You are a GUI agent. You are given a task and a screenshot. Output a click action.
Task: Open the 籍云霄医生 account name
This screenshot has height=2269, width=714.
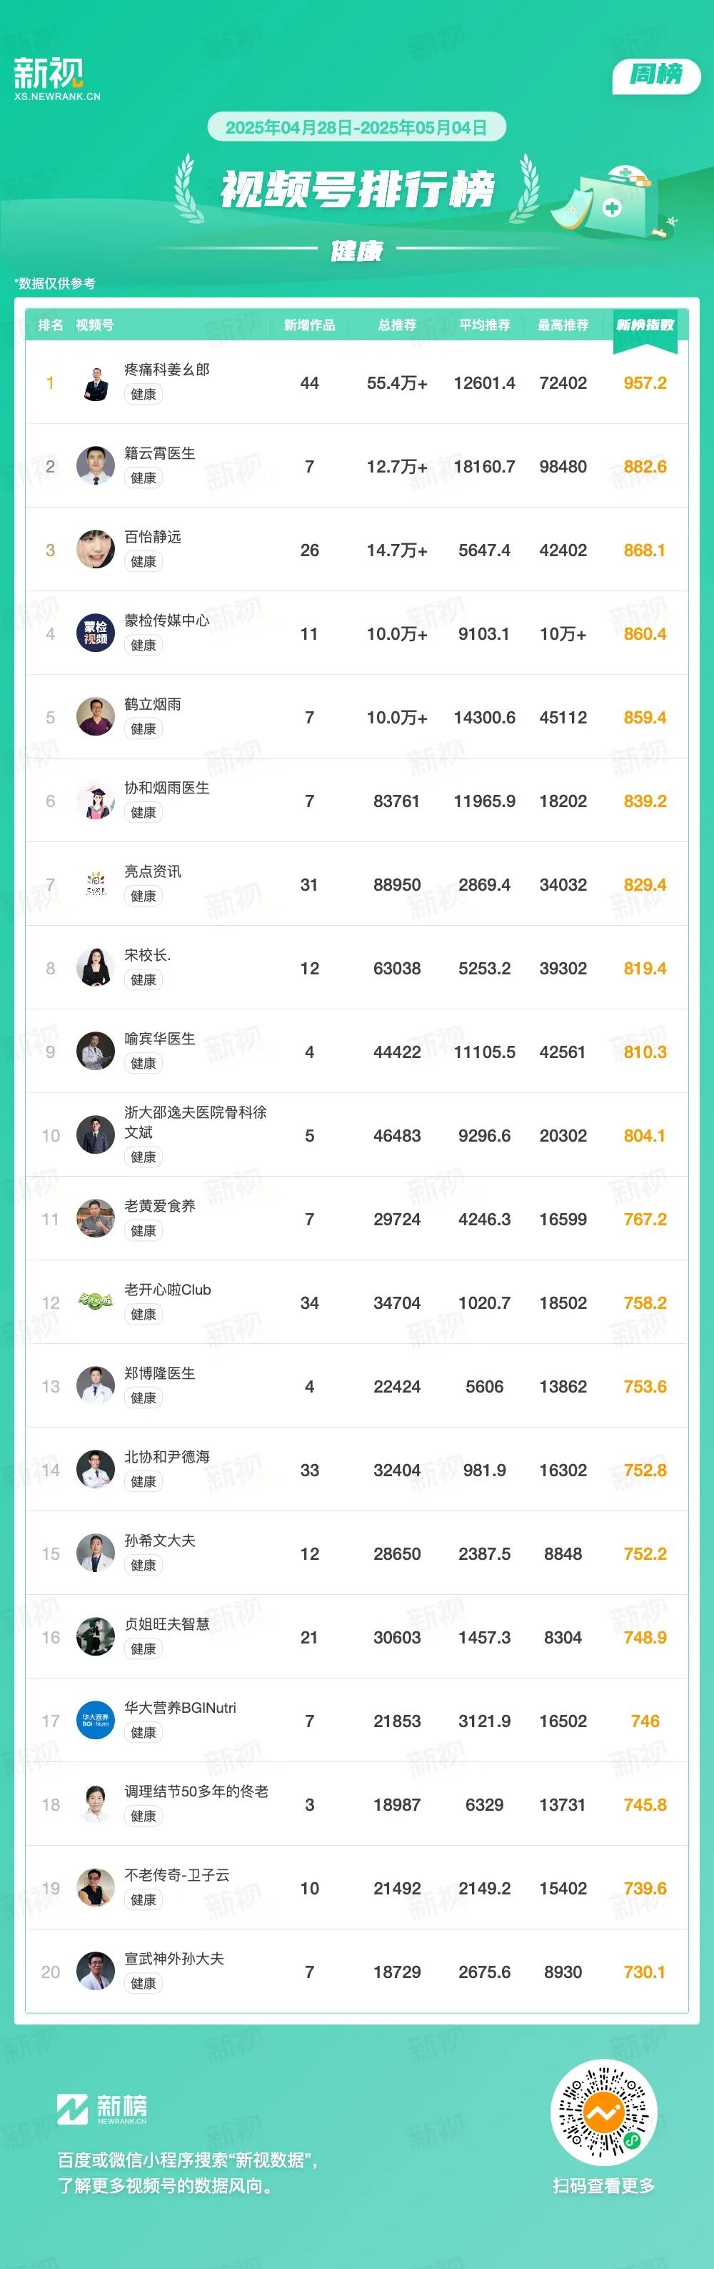click(x=160, y=453)
